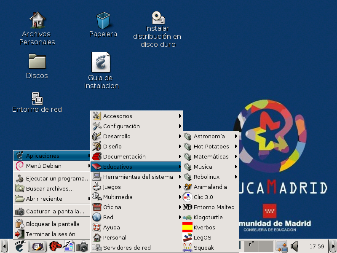Expand the Menú Debian submenu arrow

click(x=89, y=166)
